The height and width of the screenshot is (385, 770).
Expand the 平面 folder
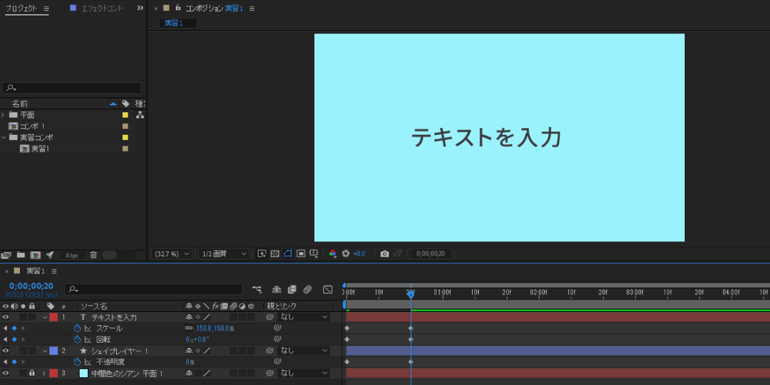[3, 115]
